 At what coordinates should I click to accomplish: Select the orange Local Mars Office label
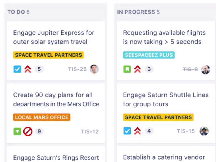42,117
